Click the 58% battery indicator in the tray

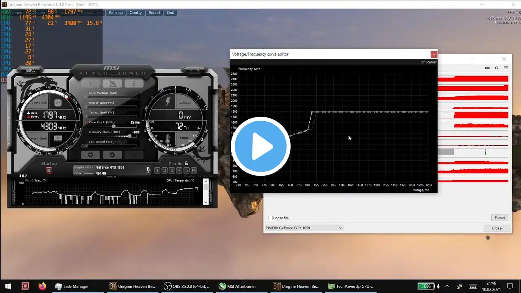[x=426, y=286]
